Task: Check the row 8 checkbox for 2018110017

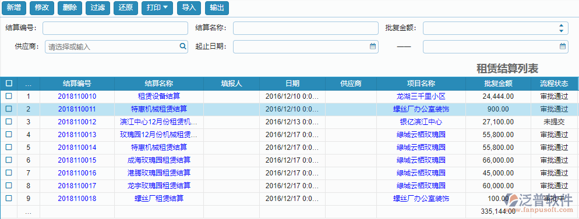Action: 9,185
